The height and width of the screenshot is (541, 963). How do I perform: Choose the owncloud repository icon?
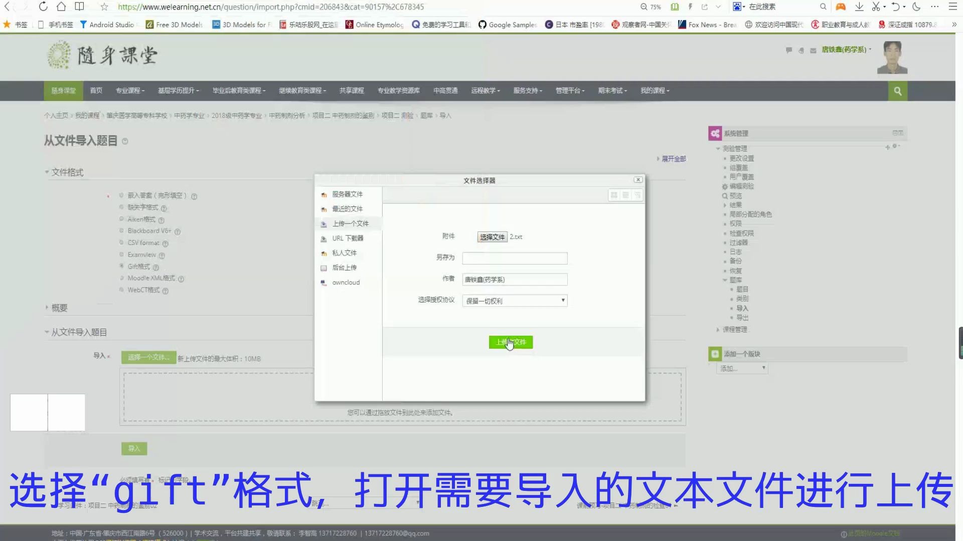(324, 283)
